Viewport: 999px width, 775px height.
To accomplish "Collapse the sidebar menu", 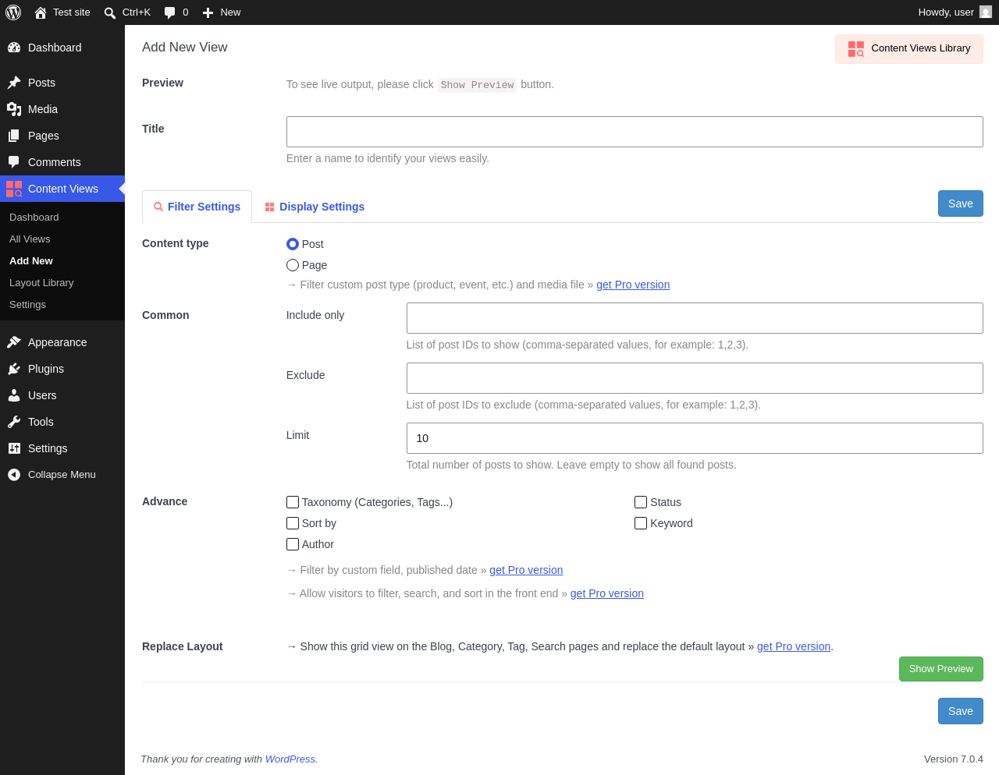I will 52,475.
